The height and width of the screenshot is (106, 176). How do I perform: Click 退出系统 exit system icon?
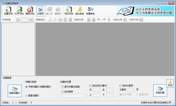(80, 11)
